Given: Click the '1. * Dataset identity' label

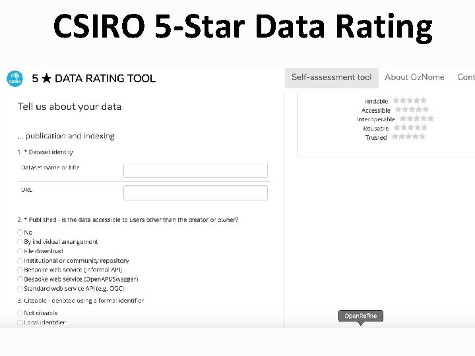Looking at the screenshot, I should tap(45, 152).
